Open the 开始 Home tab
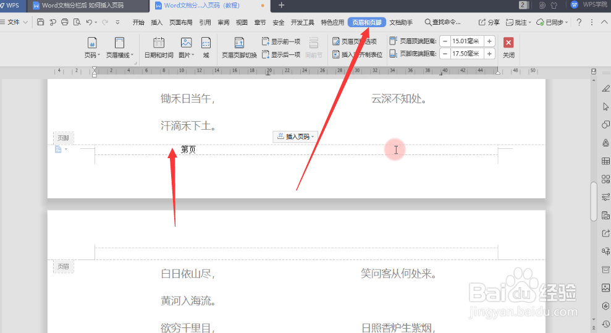This screenshot has width=611, height=333. point(138,23)
